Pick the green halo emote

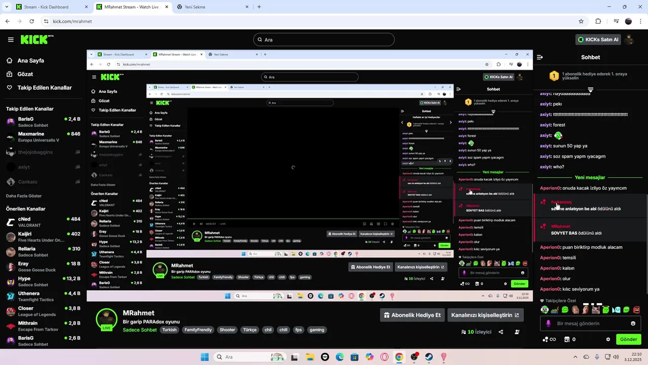coord(606,310)
